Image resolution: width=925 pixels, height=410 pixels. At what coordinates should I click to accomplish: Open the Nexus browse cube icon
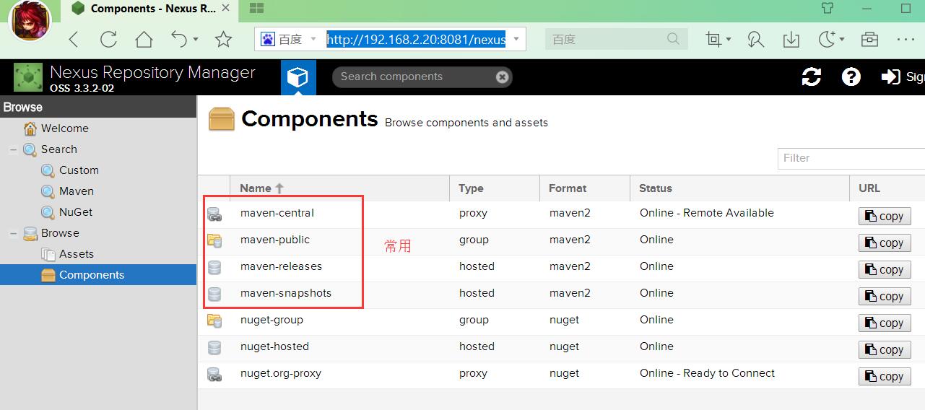click(x=298, y=77)
